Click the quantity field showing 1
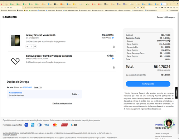This screenshot has width=179, height=139. coord(31,46)
